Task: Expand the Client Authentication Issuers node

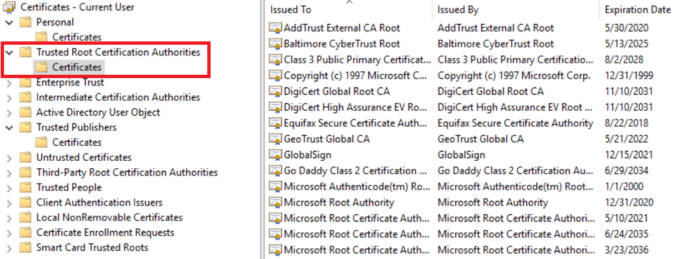Action: 9,203
